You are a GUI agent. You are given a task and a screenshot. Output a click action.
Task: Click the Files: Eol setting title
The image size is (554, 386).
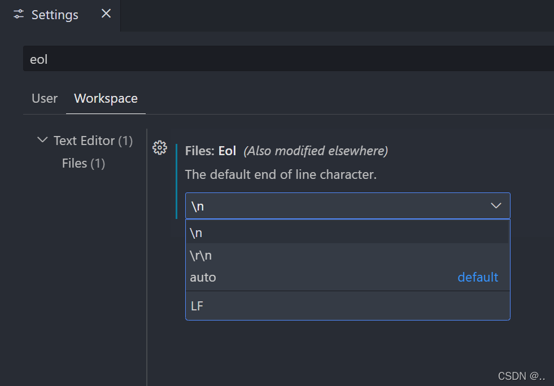(x=211, y=151)
